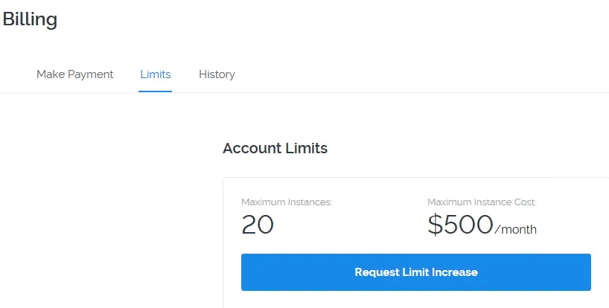This screenshot has height=308, width=609.
Task: Click the /month suffix text
Action: pyautogui.click(x=515, y=229)
